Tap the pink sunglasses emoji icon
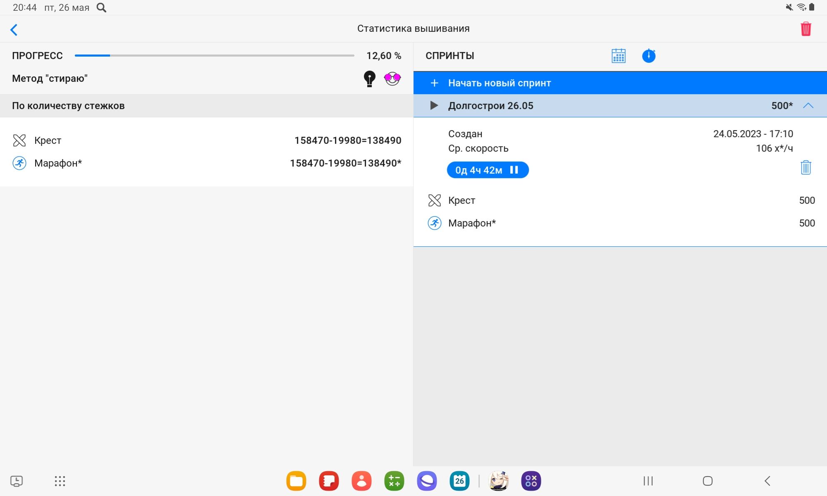 pyautogui.click(x=392, y=79)
